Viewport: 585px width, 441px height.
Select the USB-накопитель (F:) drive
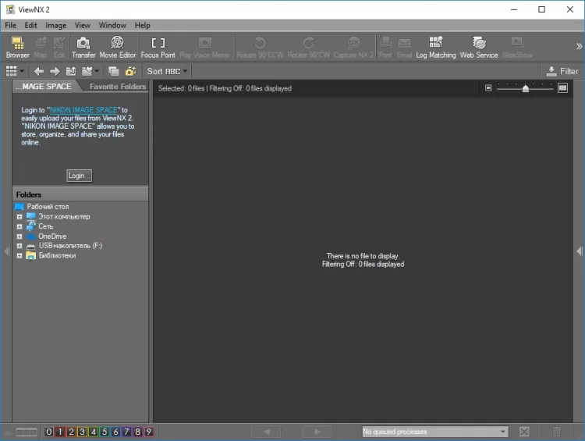(70, 246)
